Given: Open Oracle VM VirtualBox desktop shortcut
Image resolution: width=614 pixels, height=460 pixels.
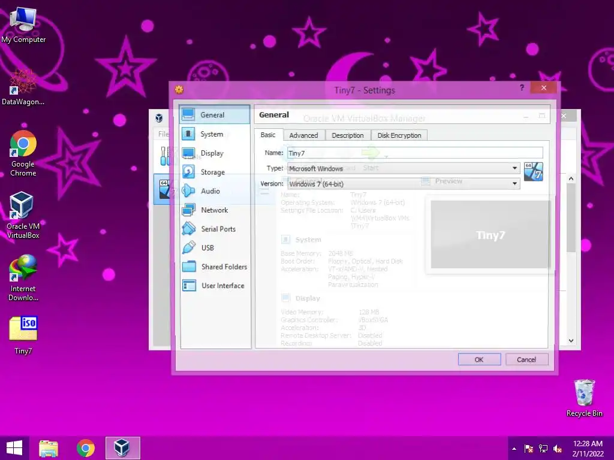Looking at the screenshot, I should pos(23,215).
